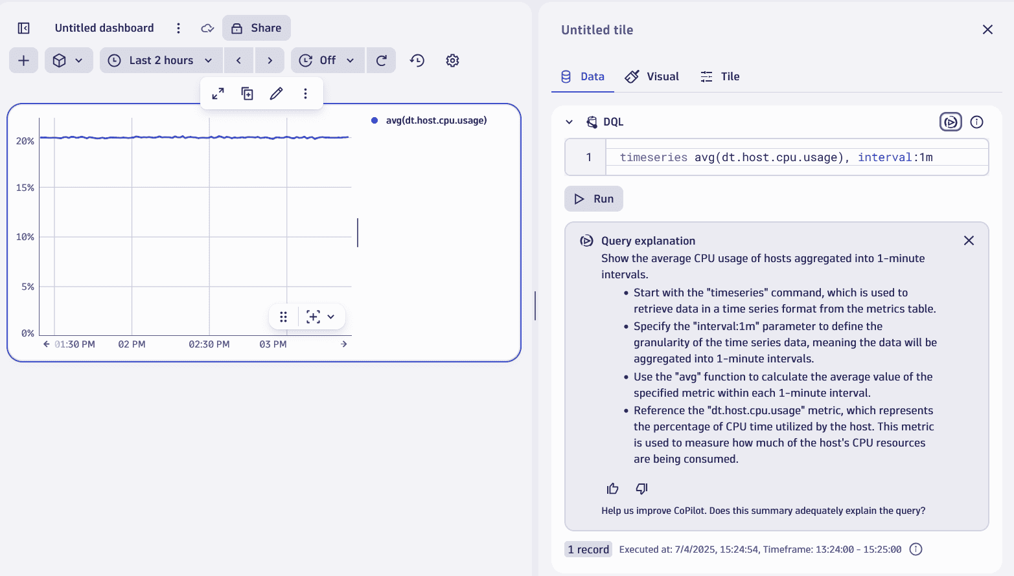Give thumbs down to the explanation

point(641,489)
